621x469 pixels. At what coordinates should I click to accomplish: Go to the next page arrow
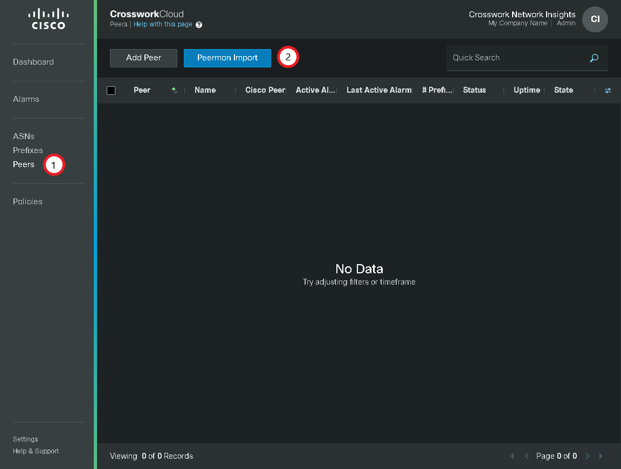pyautogui.click(x=587, y=456)
